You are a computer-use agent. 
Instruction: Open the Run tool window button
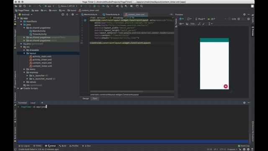(87, 146)
